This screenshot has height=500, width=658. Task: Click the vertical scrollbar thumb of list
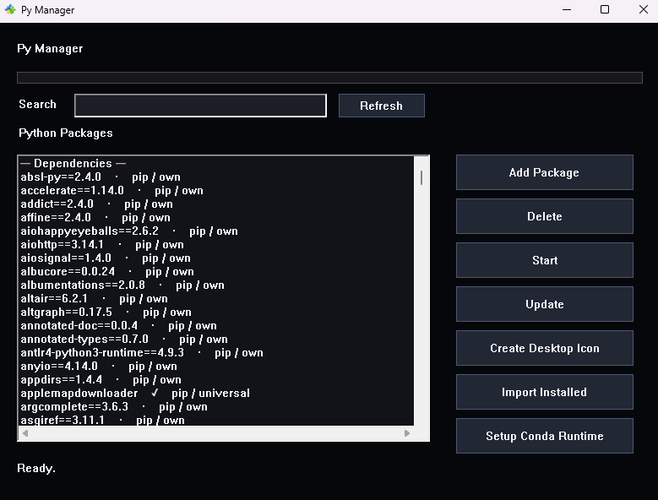tap(421, 178)
